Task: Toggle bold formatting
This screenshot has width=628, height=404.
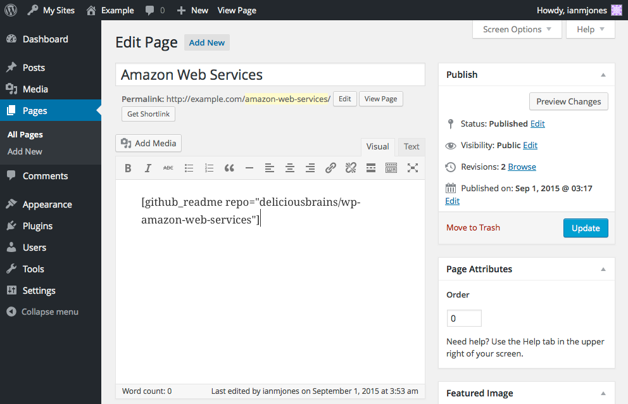Action: click(128, 168)
